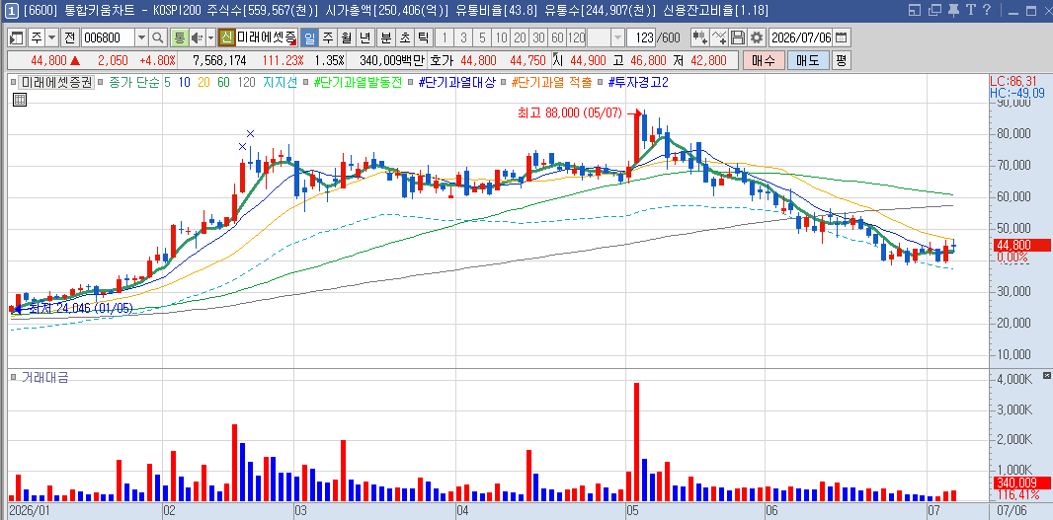This screenshot has width=1053, height=520.
Task: Click the window layout icon in title bar
Action: 914,10
